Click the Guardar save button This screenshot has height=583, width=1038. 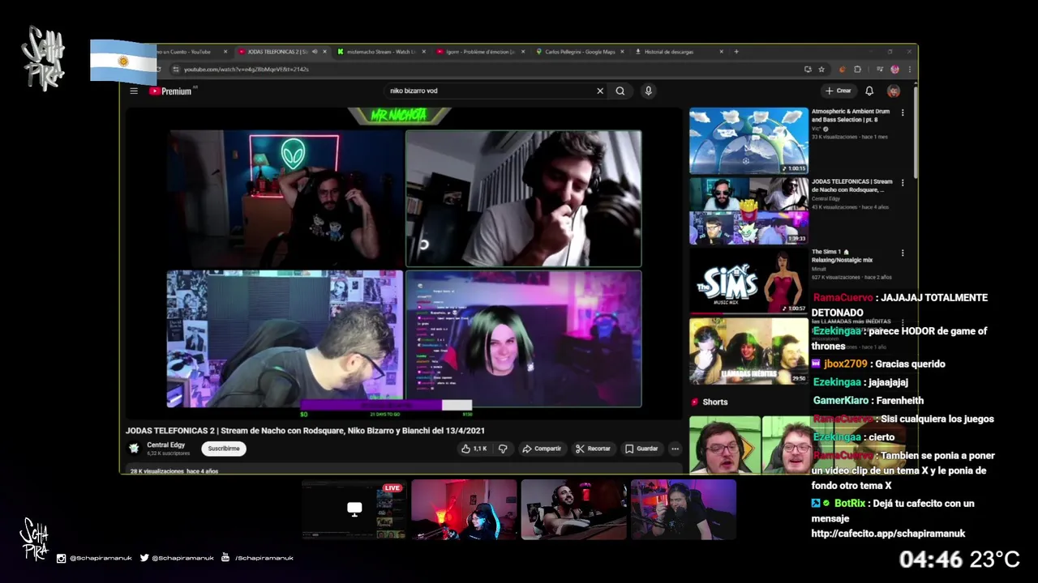point(641,449)
